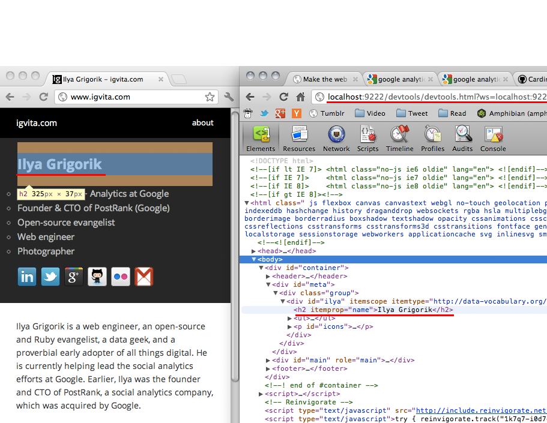The height and width of the screenshot is (423, 547).
Task: Collapse the div id="meta" node
Action: pos(268,284)
